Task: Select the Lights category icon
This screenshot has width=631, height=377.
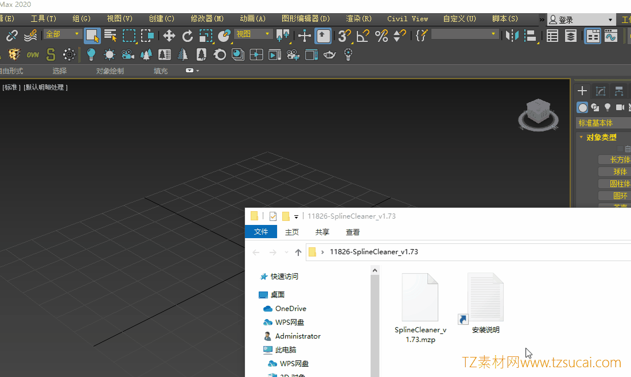Action: pos(607,107)
